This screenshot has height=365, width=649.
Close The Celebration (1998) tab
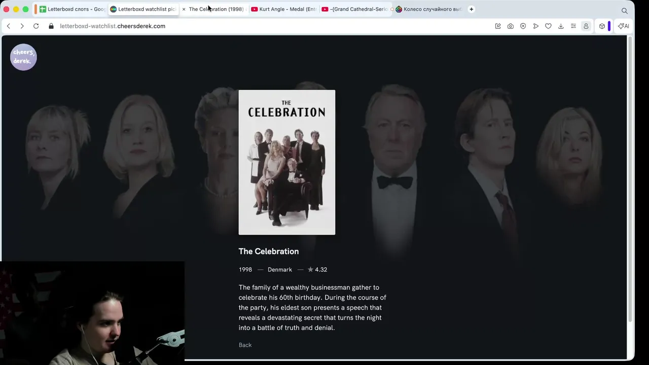[x=184, y=9]
